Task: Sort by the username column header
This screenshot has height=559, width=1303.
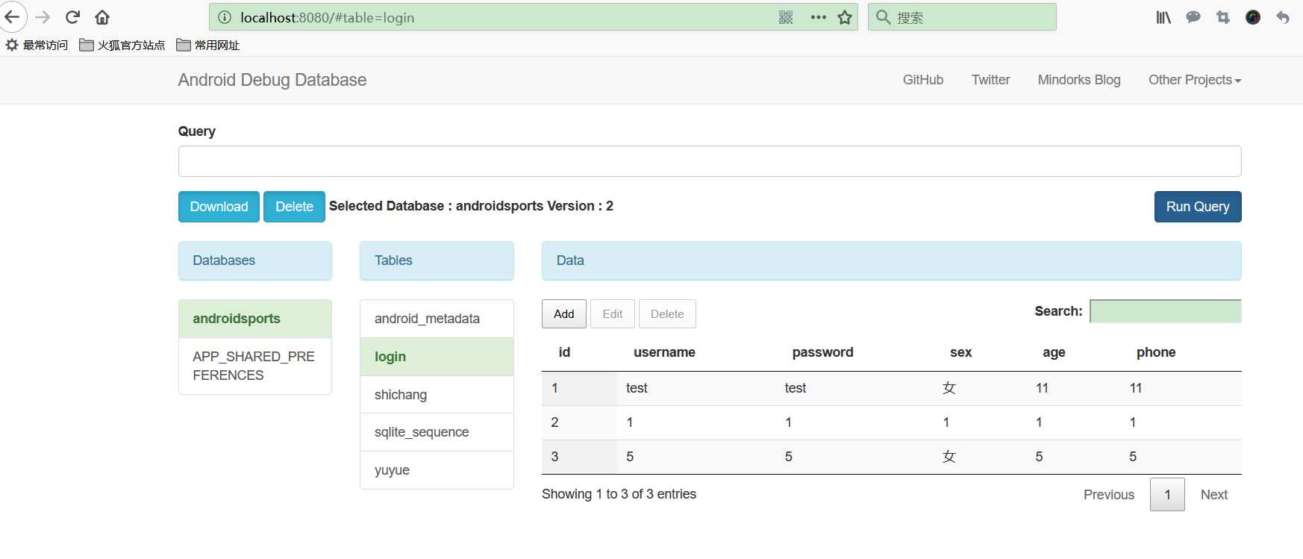Action: point(664,352)
